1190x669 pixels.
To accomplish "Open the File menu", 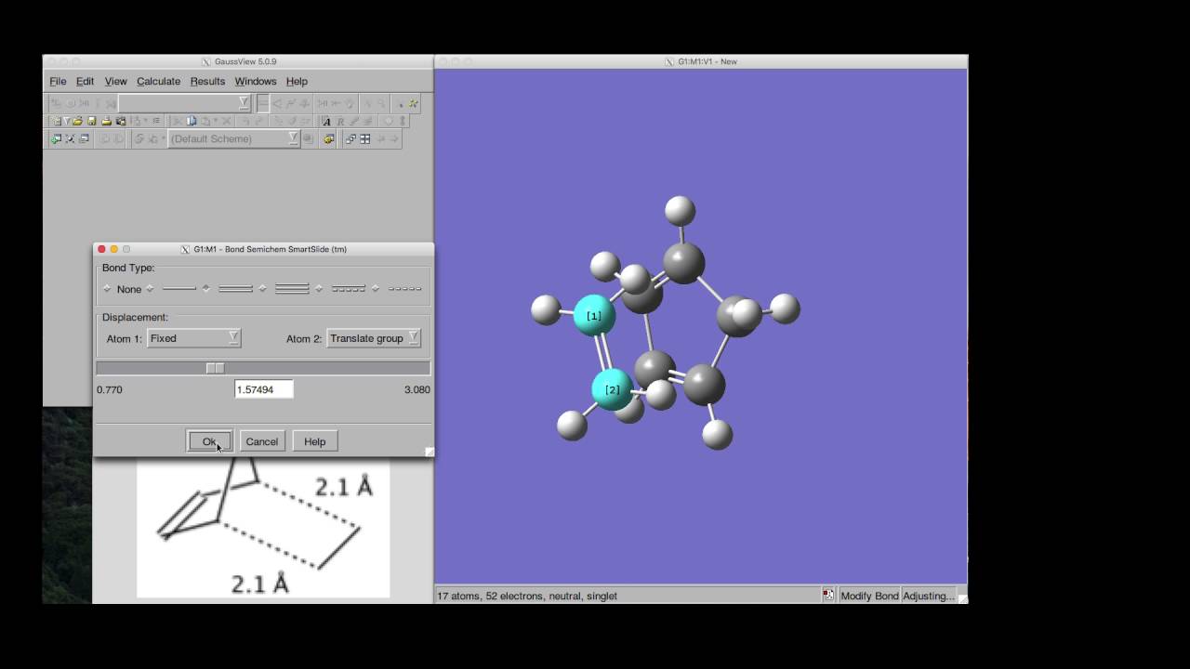I will pyautogui.click(x=58, y=82).
